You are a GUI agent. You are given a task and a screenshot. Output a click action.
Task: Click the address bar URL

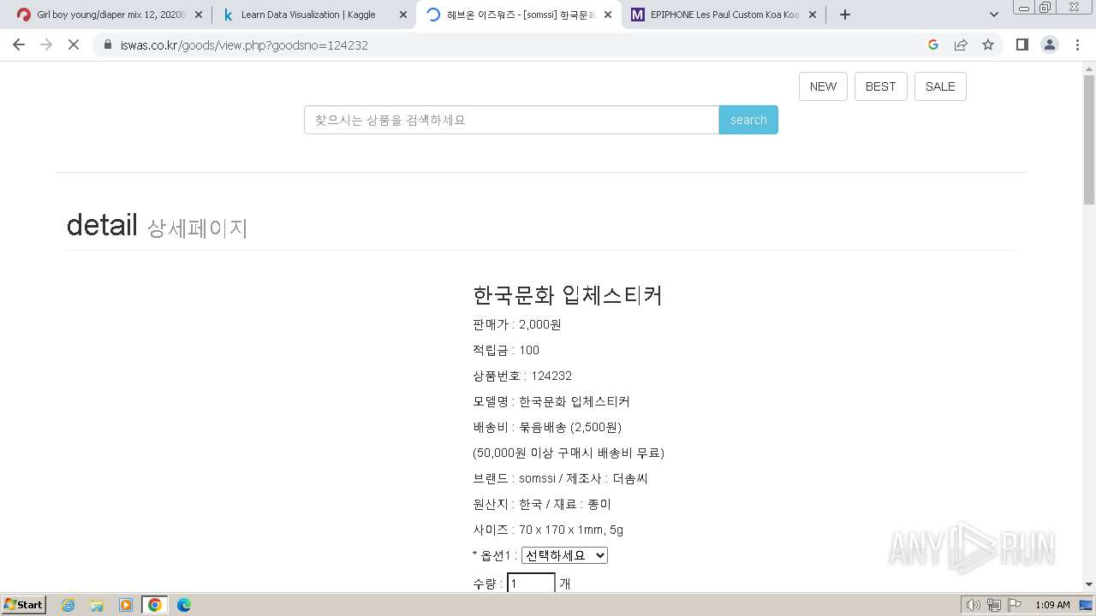[x=244, y=44]
